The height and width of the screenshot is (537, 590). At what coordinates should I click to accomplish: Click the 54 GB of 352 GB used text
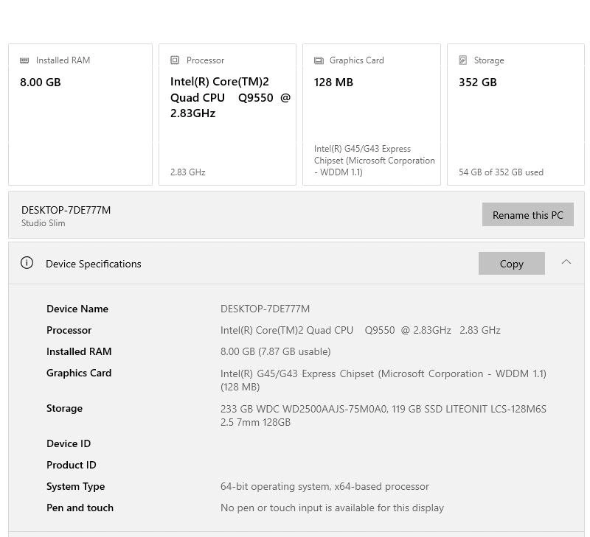501,172
